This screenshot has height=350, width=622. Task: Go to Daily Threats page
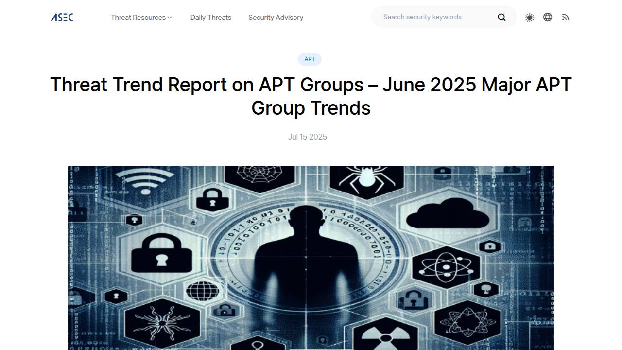tap(211, 17)
